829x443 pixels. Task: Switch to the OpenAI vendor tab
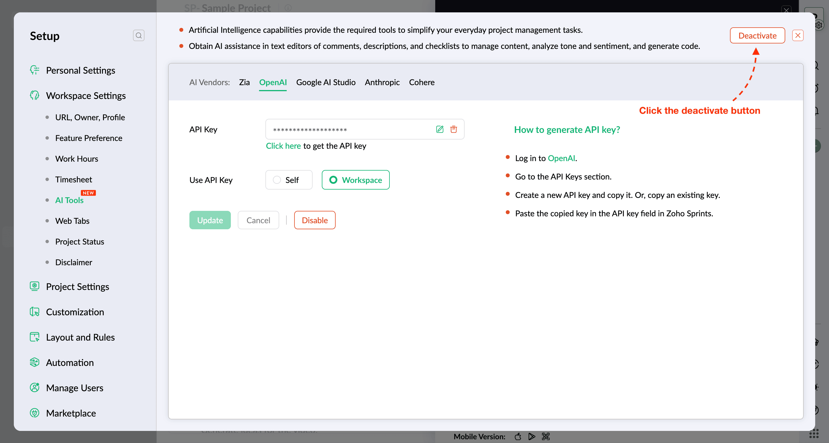pos(273,82)
